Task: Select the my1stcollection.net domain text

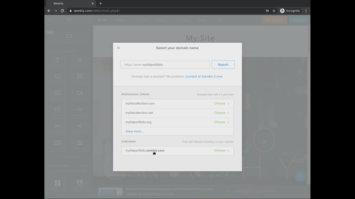Action: [x=139, y=113]
